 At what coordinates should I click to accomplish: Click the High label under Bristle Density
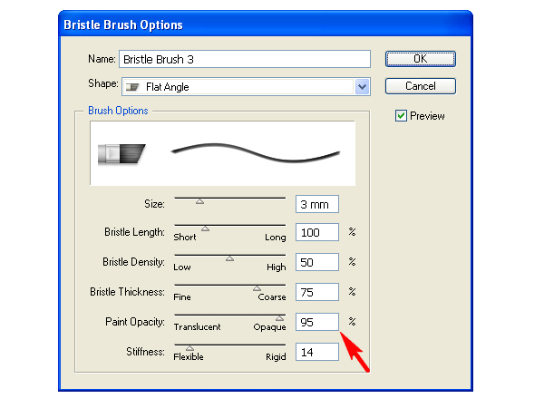(x=277, y=267)
